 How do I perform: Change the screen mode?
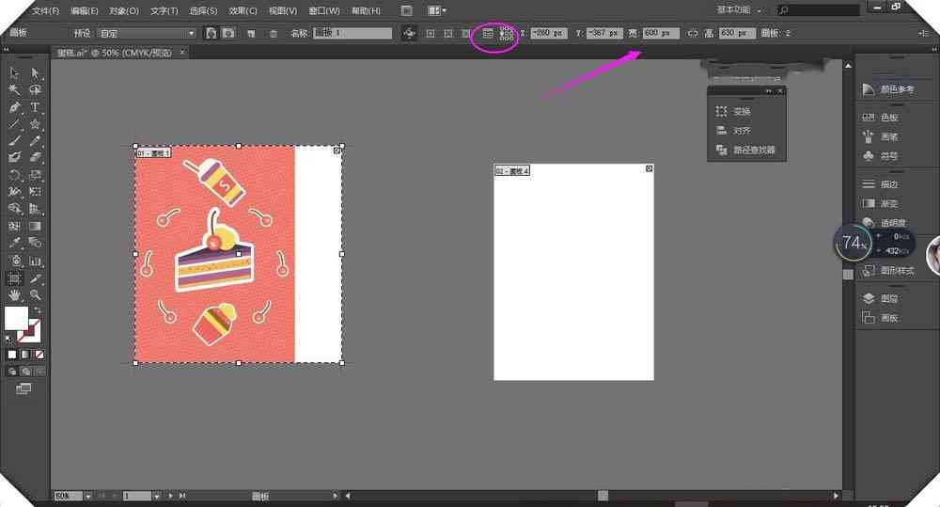[23, 388]
